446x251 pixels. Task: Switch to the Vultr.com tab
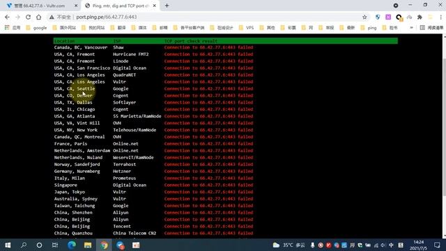(x=40, y=6)
